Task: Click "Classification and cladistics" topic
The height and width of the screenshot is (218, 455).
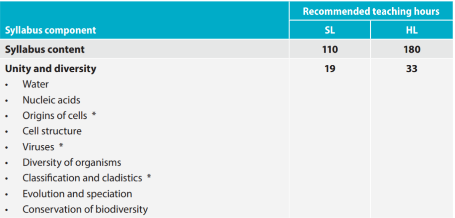Action: [82, 178]
